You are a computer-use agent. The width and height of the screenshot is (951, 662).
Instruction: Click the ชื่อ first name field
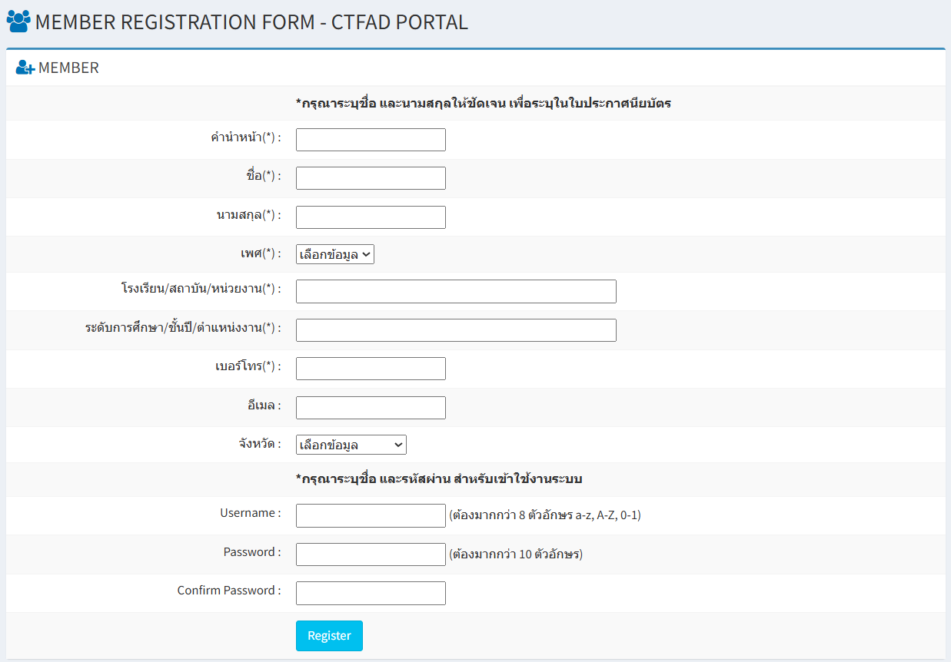[x=371, y=177]
